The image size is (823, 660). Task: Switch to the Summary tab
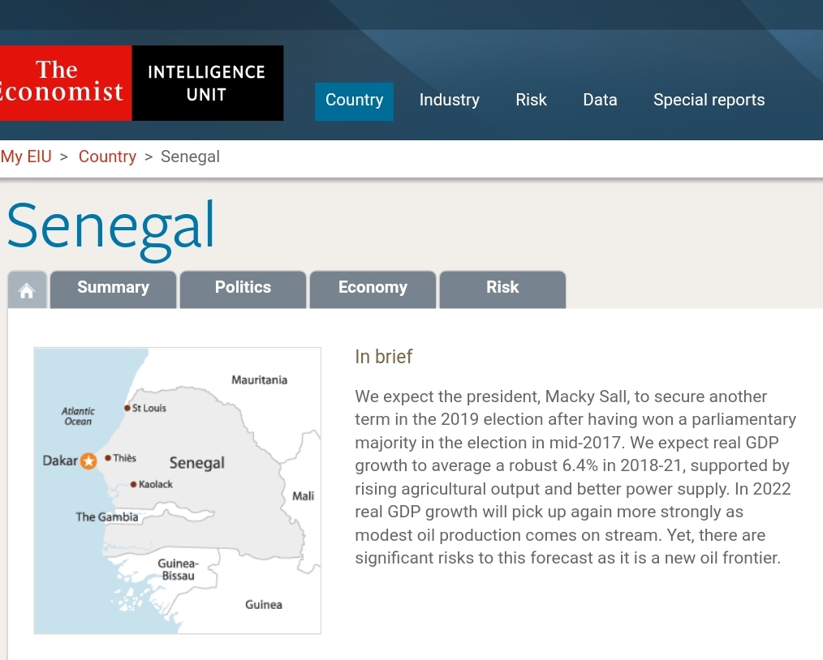113,288
